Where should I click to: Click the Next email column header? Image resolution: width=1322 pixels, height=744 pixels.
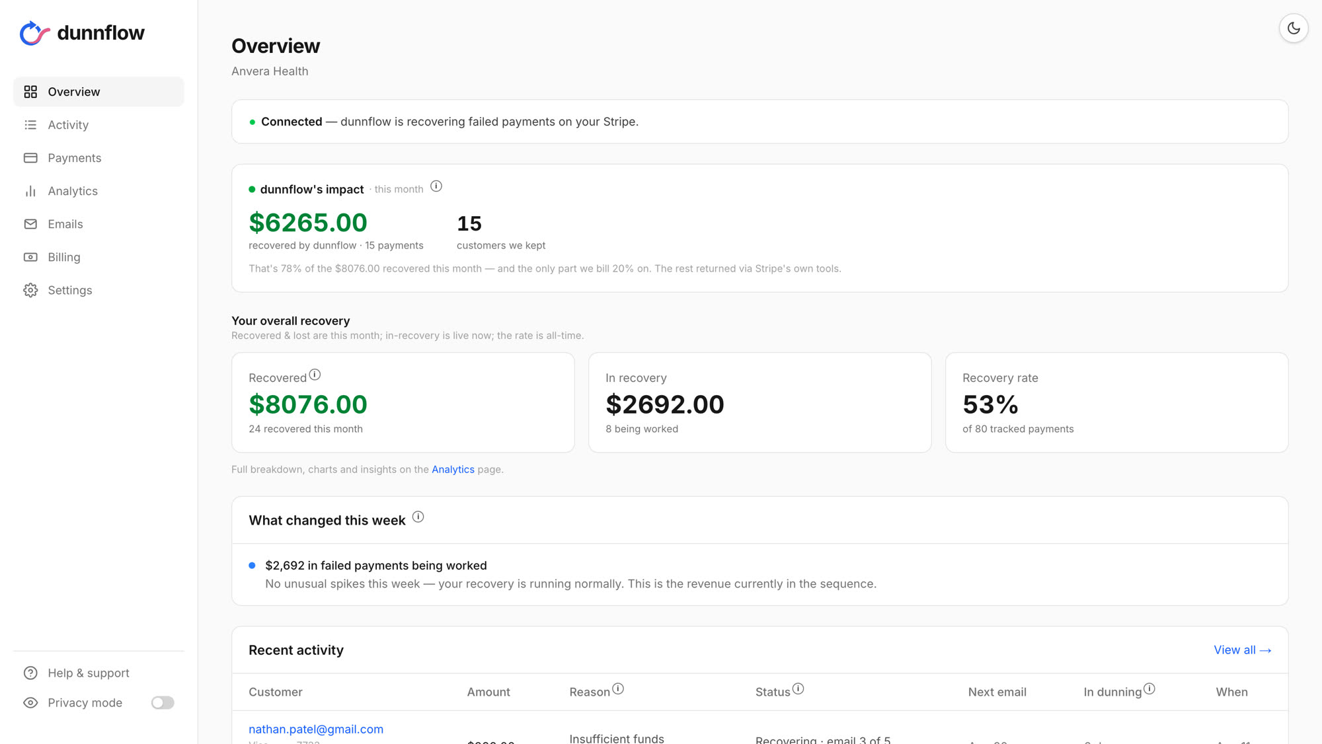pyautogui.click(x=997, y=692)
